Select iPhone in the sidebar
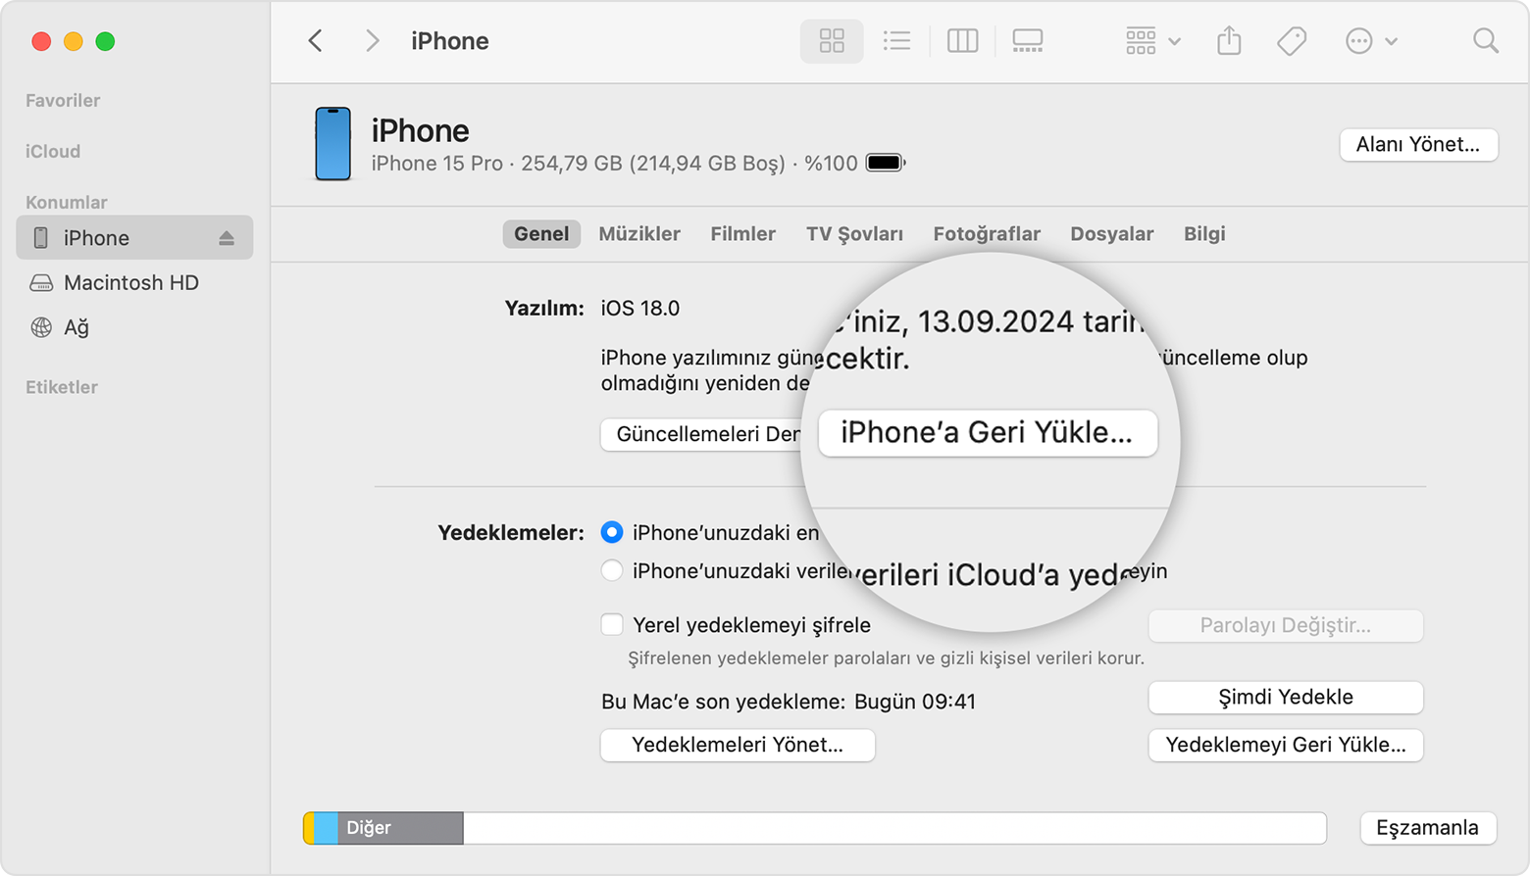1530x876 pixels. pos(134,238)
